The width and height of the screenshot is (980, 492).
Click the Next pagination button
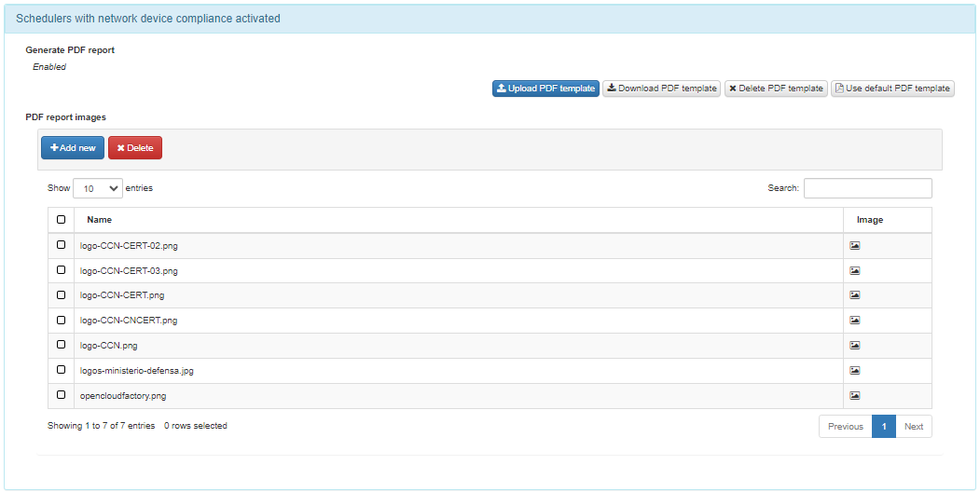913,427
